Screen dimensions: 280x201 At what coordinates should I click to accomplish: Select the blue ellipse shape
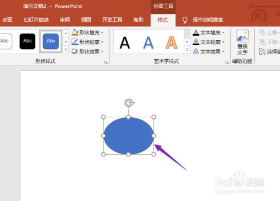click(x=128, y=136)
